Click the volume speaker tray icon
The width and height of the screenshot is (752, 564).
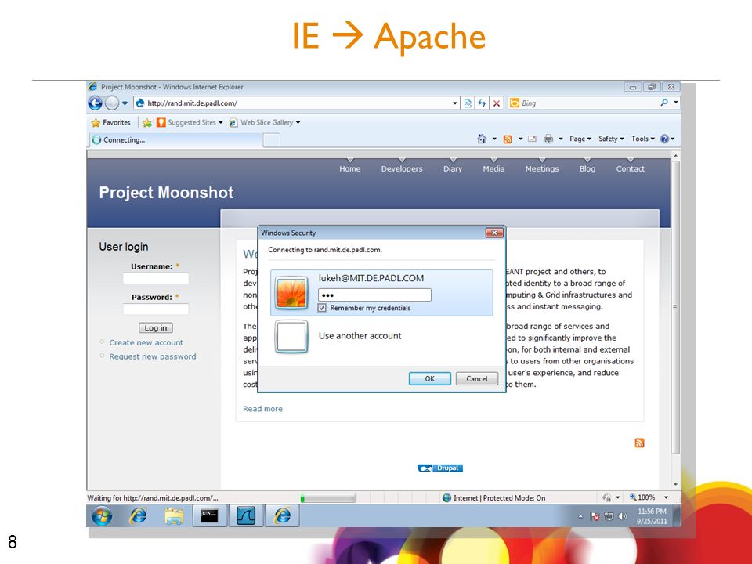pyautogui.click(x=623, y=516)
